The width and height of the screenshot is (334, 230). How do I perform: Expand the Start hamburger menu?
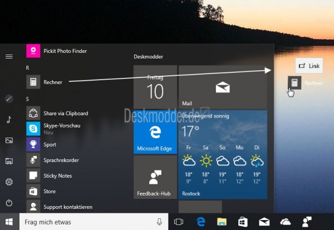tap(9, 56)
